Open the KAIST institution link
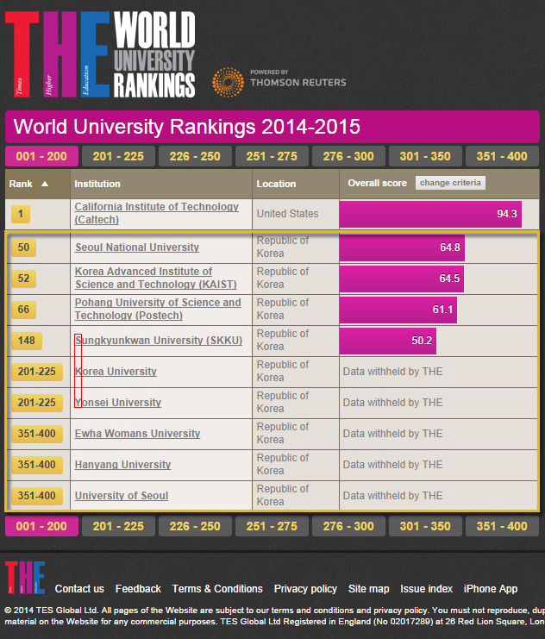 pyautogui.click(x=156, y=278)
